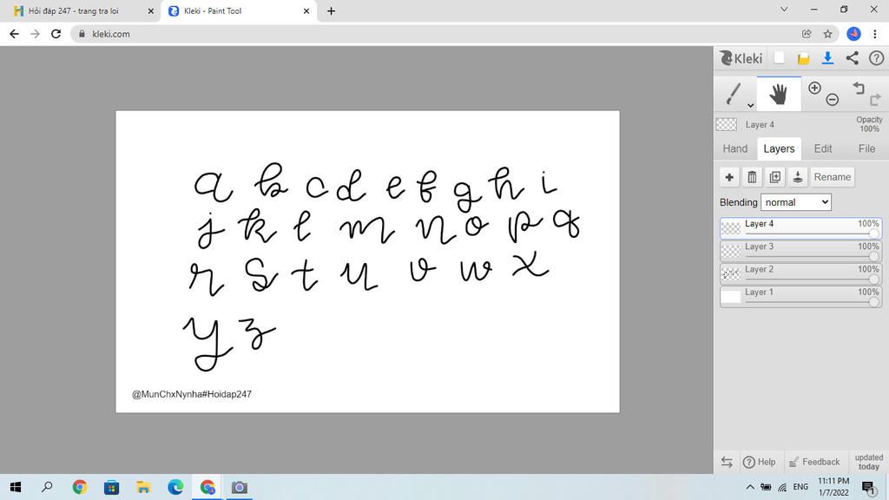Delete layer using trash icon
889x500 pixels.
coord(752,177)
